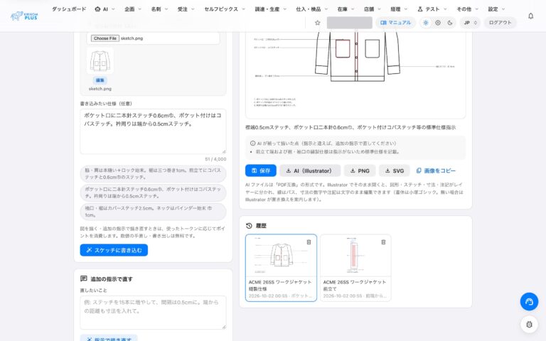Expand the 仕入・検品 menu
546x341 pixels.
click(x=311, y=9)
